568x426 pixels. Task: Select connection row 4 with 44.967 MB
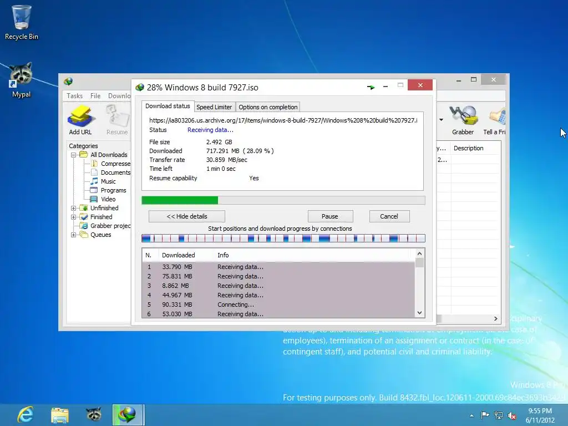point(278,295)
